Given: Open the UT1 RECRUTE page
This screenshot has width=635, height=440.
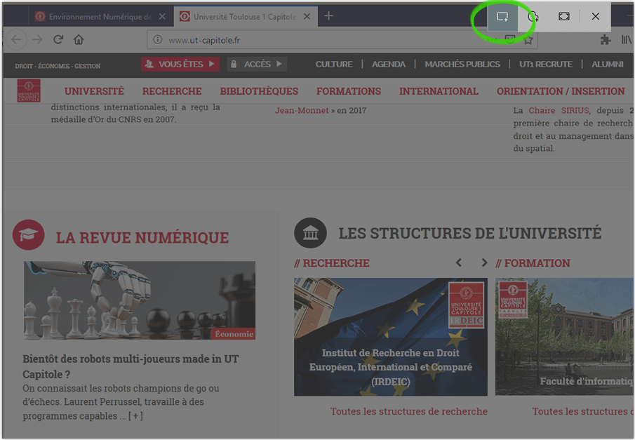Looking at the screenshot, I should (546, 65).
